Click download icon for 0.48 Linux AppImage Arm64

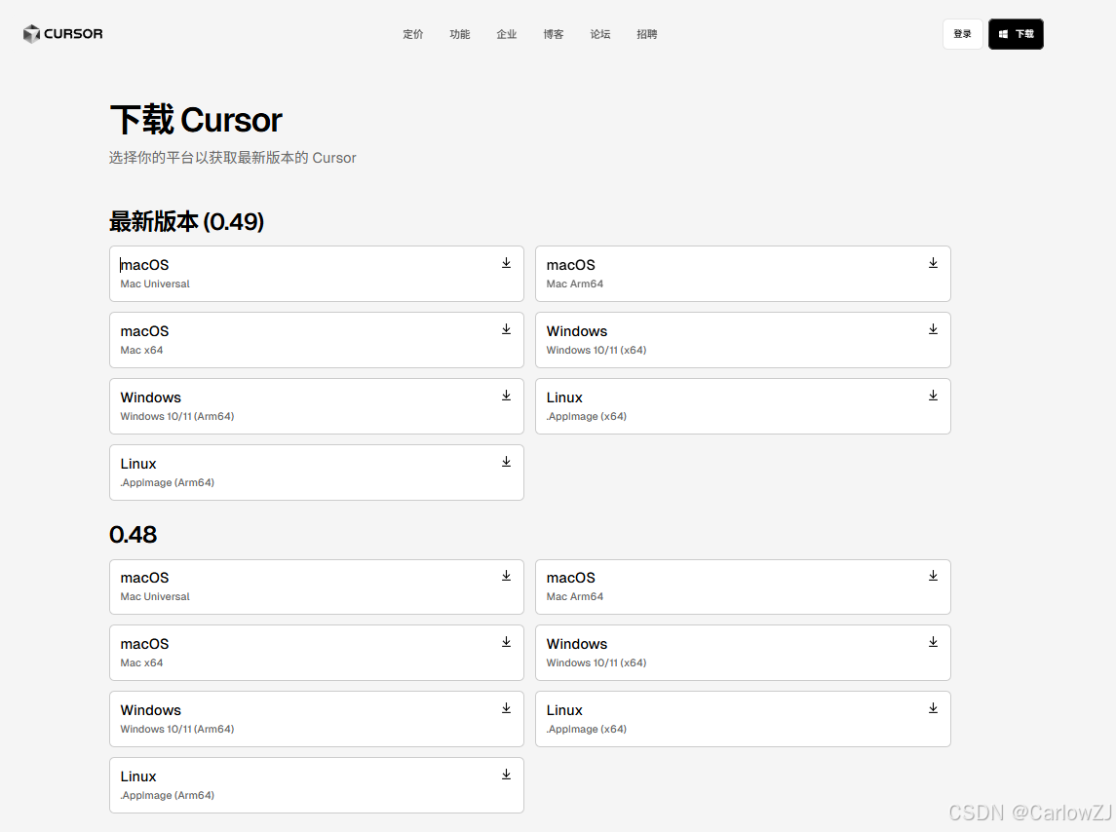tap(506, 775)
